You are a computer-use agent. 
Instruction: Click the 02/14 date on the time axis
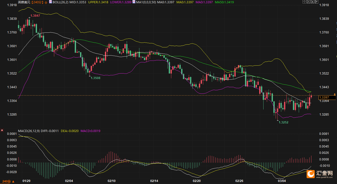click(154, 181)
